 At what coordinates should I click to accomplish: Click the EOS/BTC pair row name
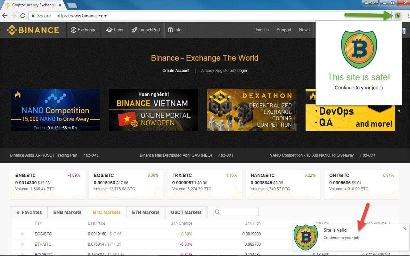point(43,234)
